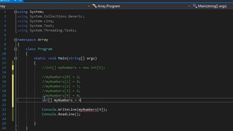Click the red-underlined 'myNumbers' on line 22
This screenshot has width=233, height=131.
(x=88, y=110)
